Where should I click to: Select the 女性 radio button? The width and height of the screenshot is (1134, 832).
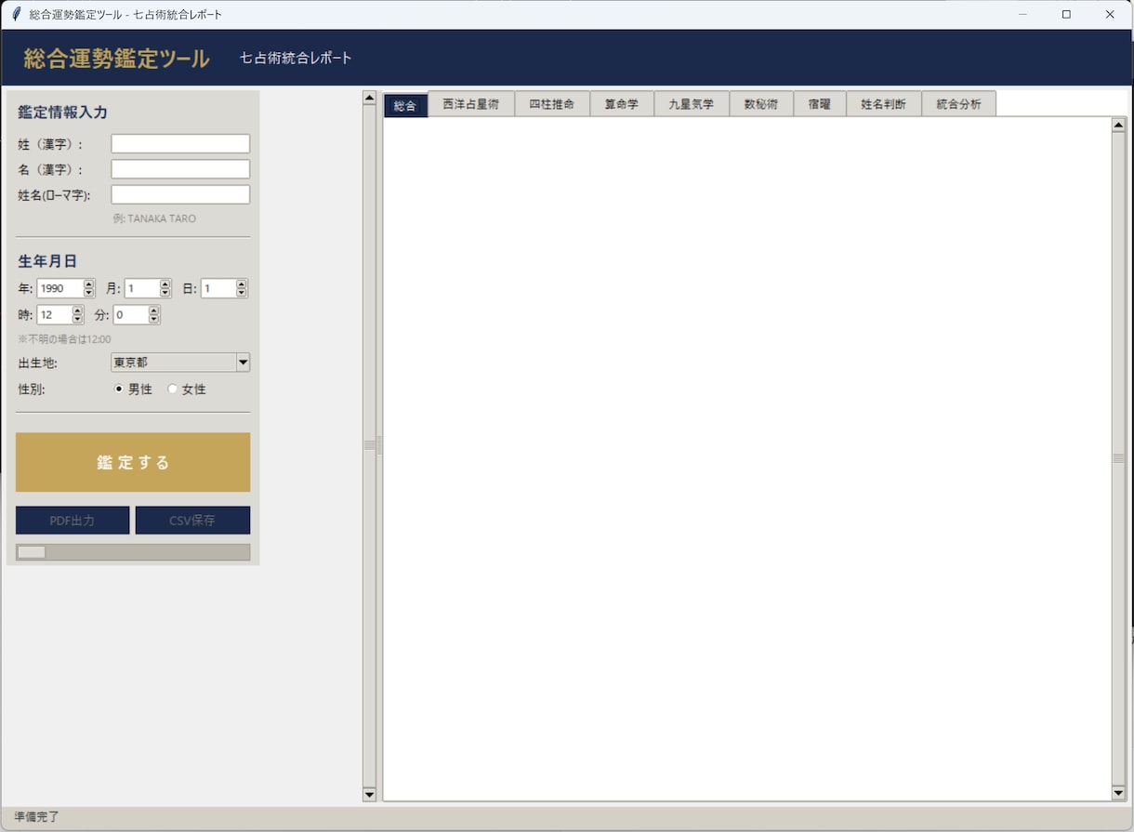tap(172, 390)
